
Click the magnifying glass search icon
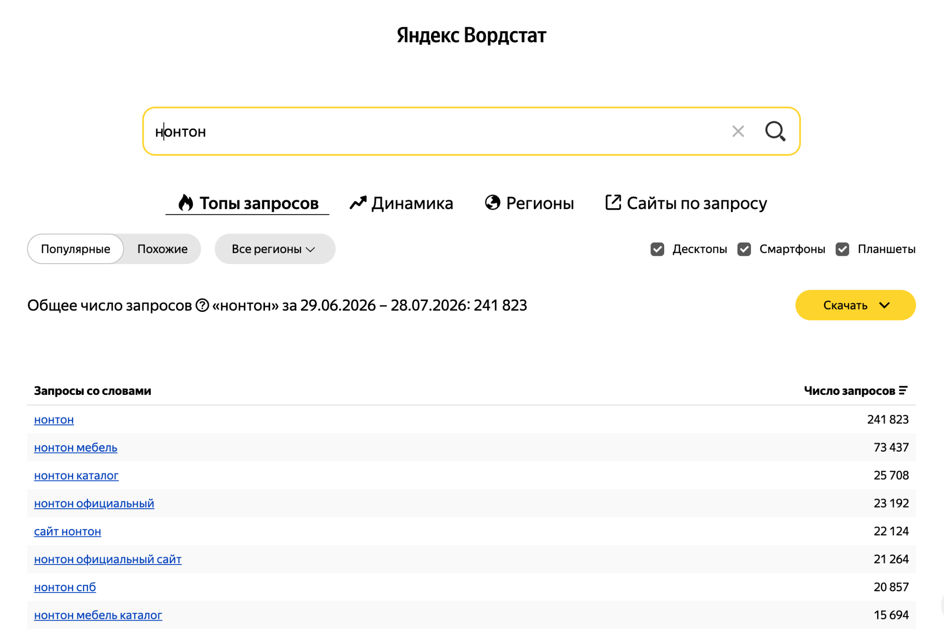pyautogui.click(x=775, y=131)
